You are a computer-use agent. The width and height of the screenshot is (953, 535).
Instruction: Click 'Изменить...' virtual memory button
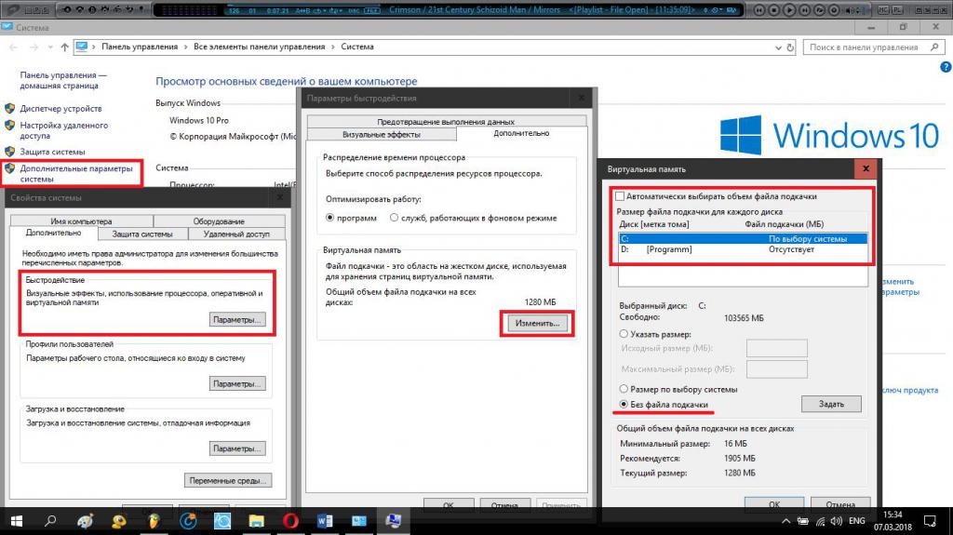[x=537, y=324]
